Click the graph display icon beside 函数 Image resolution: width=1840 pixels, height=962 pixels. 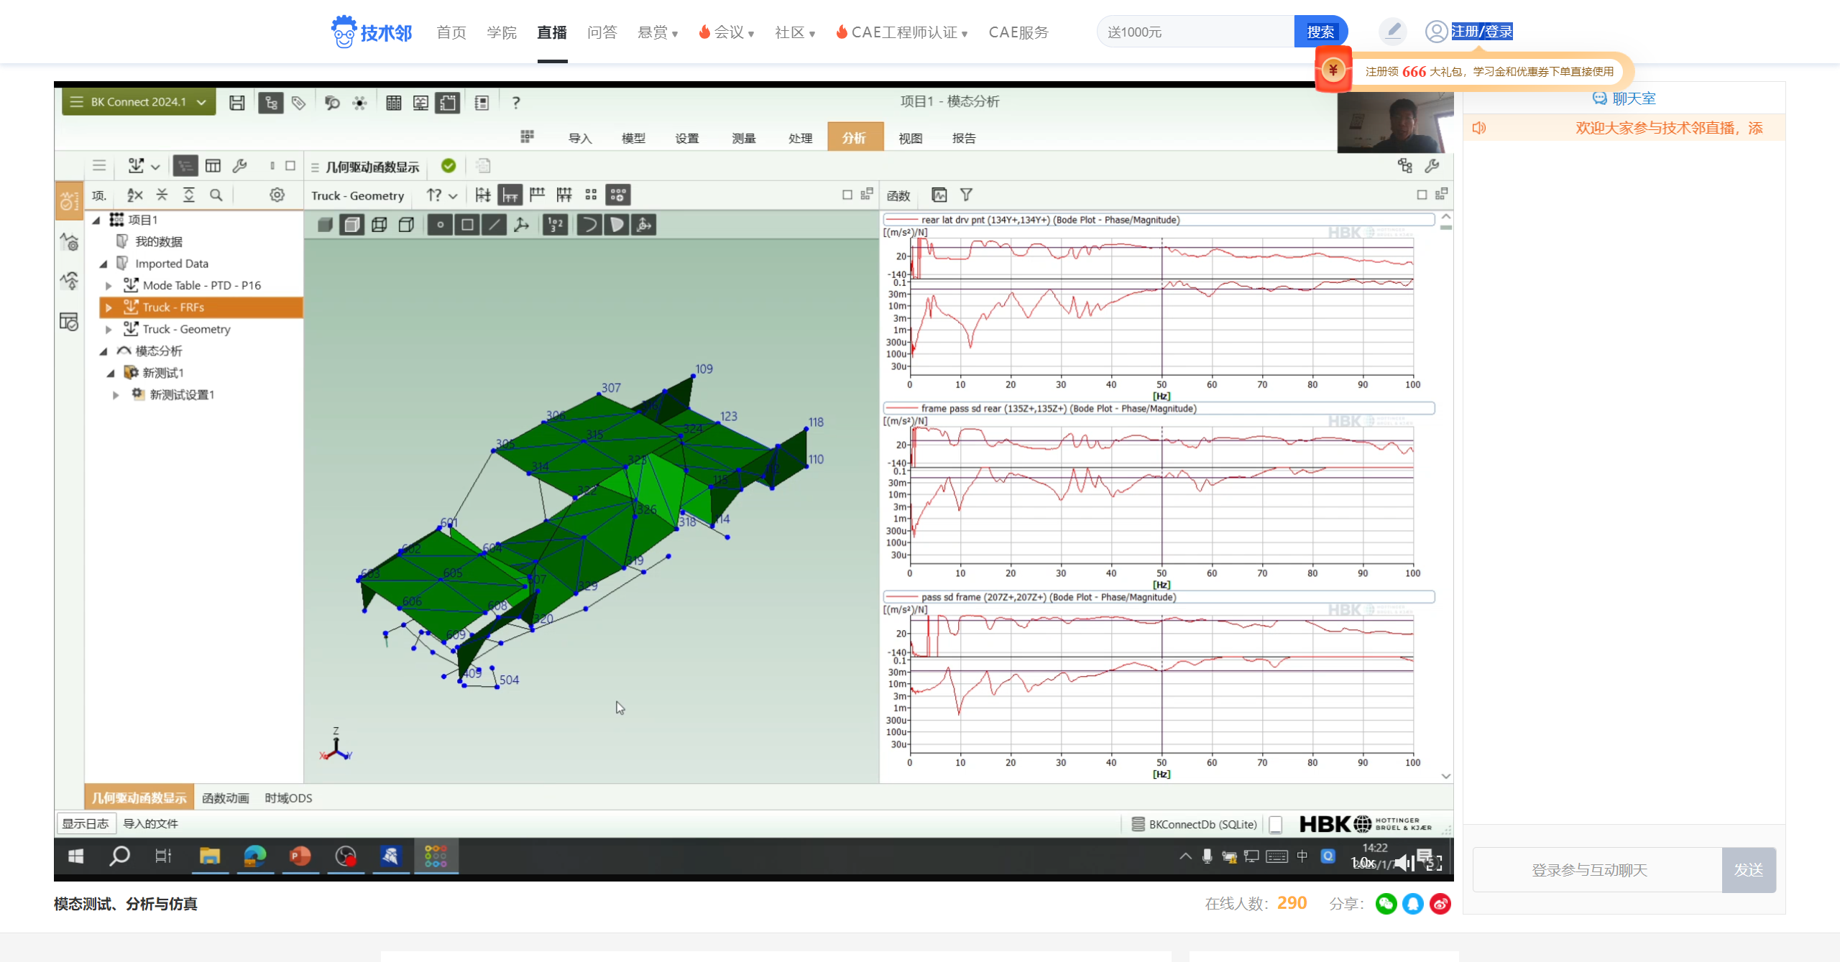click(x=939, y=195)
